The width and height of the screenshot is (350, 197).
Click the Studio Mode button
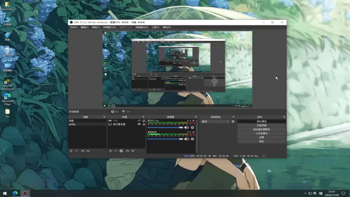262,134
